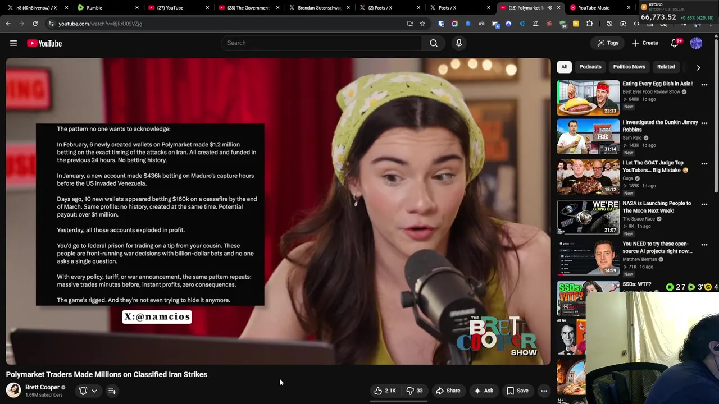
Task: Open options for Eating Every Egg Dish video
Action: coord(704,85)
